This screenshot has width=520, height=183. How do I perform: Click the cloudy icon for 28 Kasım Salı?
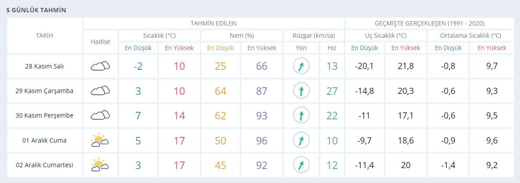coord(100,66)
